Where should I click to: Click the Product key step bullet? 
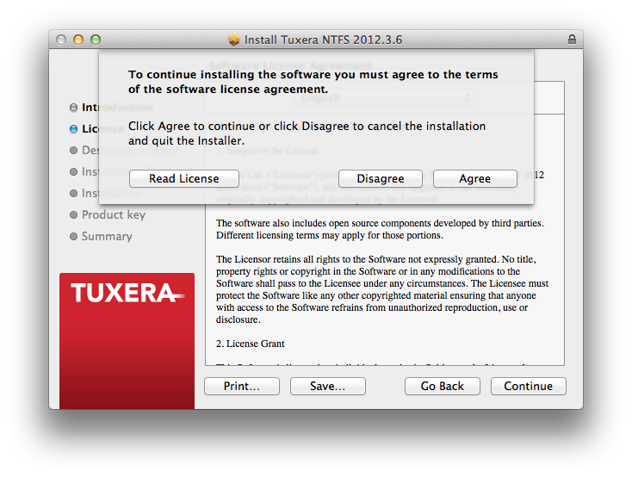tap(73, 215)
